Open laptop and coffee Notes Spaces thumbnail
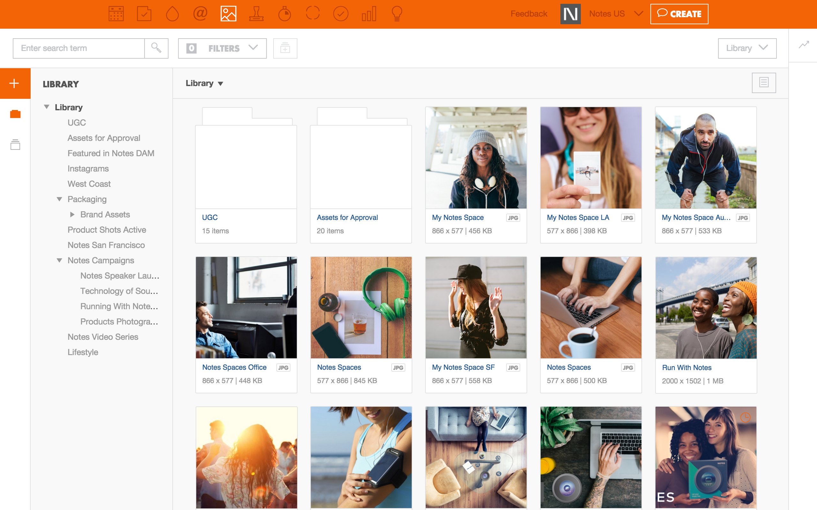This screenshot has height=510, width=817. pos(591,307)
